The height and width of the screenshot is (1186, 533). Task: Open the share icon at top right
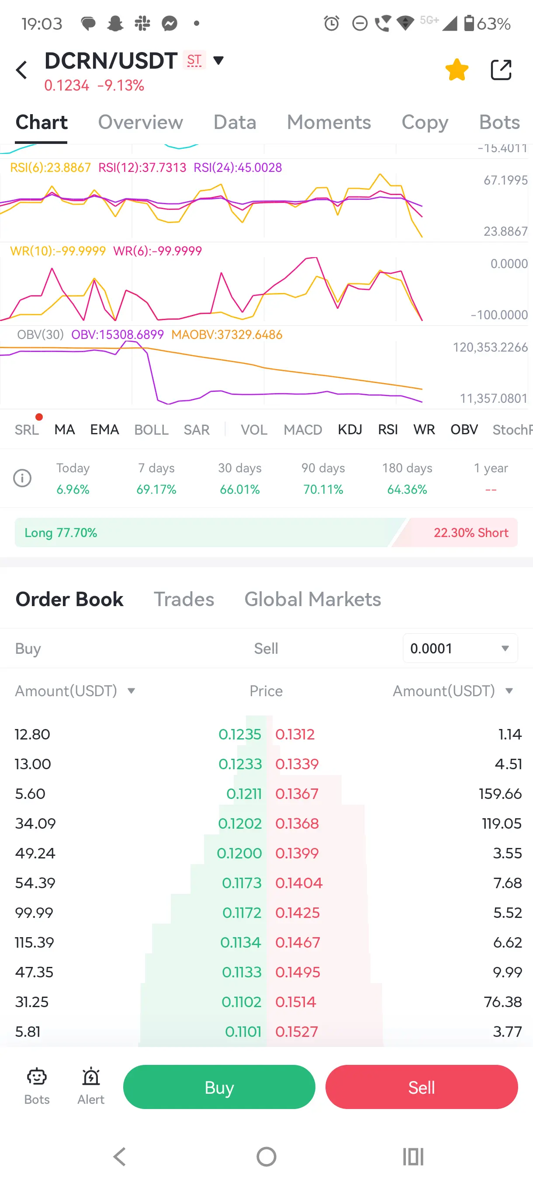click(501, 70)
